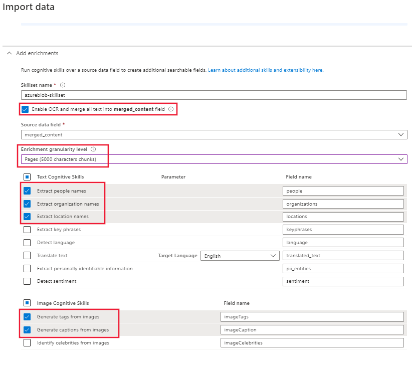The height and width of the screenshot is (367, 412).
Task: Click info icon beside merged_content OCR option
Action: pos(171,109)
